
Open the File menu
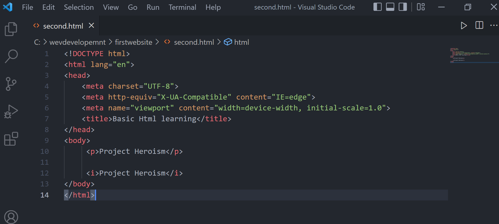[x=28, y=7]
